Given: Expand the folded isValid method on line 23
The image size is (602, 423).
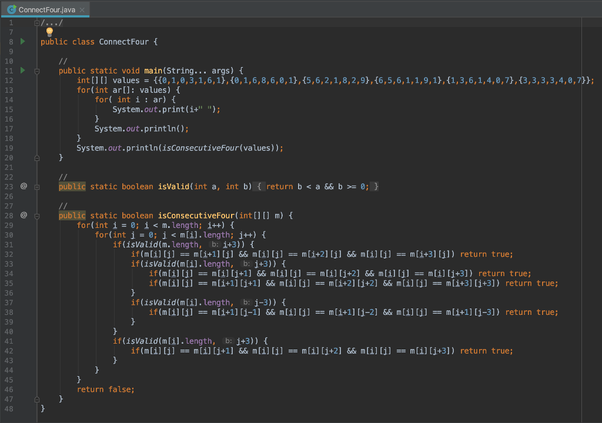Looking at the screenshot, I should pyautogui.click(x=37, y=187).
